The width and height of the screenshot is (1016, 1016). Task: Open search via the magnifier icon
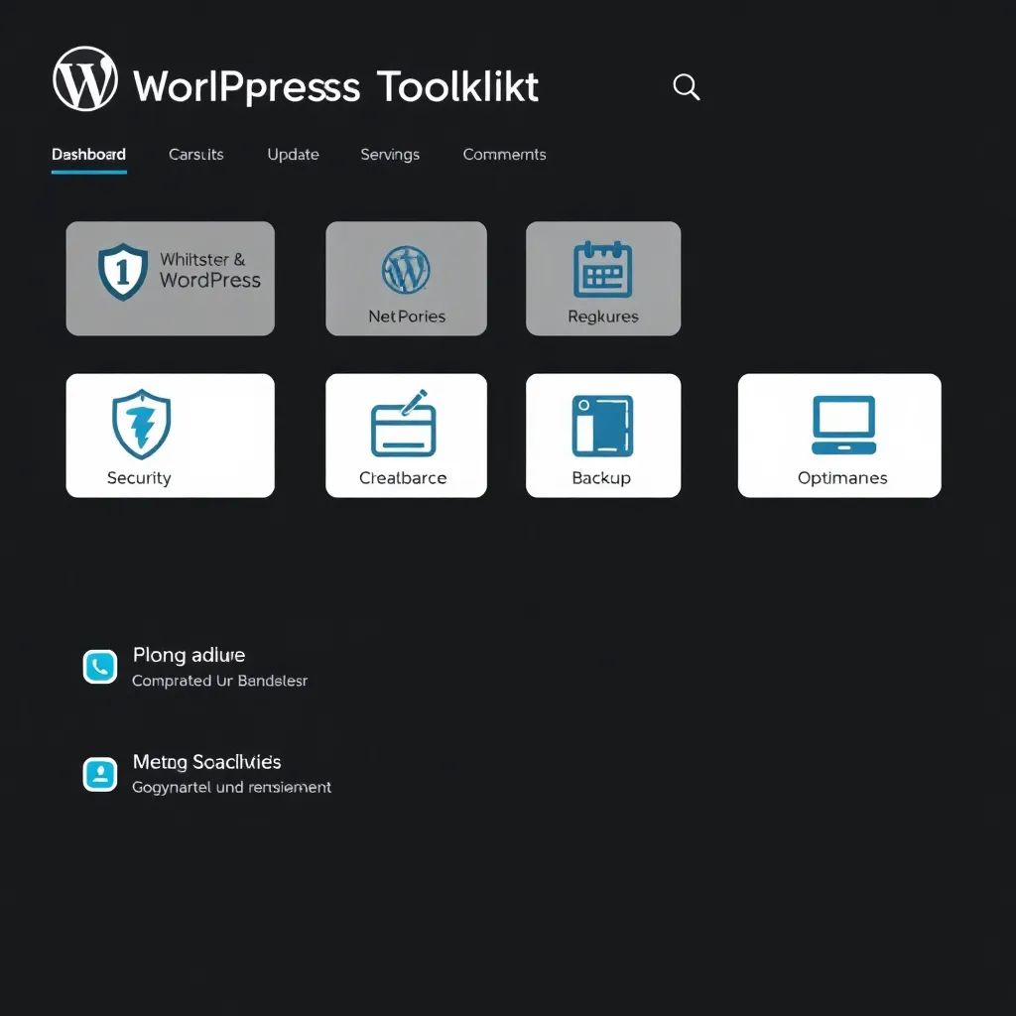click(x=687, y=87)
